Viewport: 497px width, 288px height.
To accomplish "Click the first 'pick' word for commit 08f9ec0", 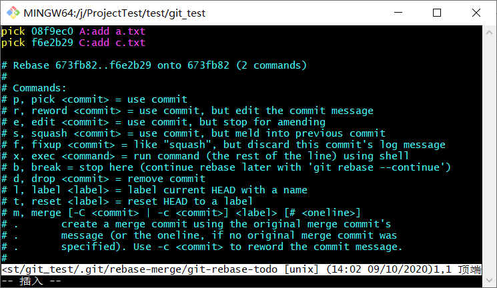I will point(13,31).
